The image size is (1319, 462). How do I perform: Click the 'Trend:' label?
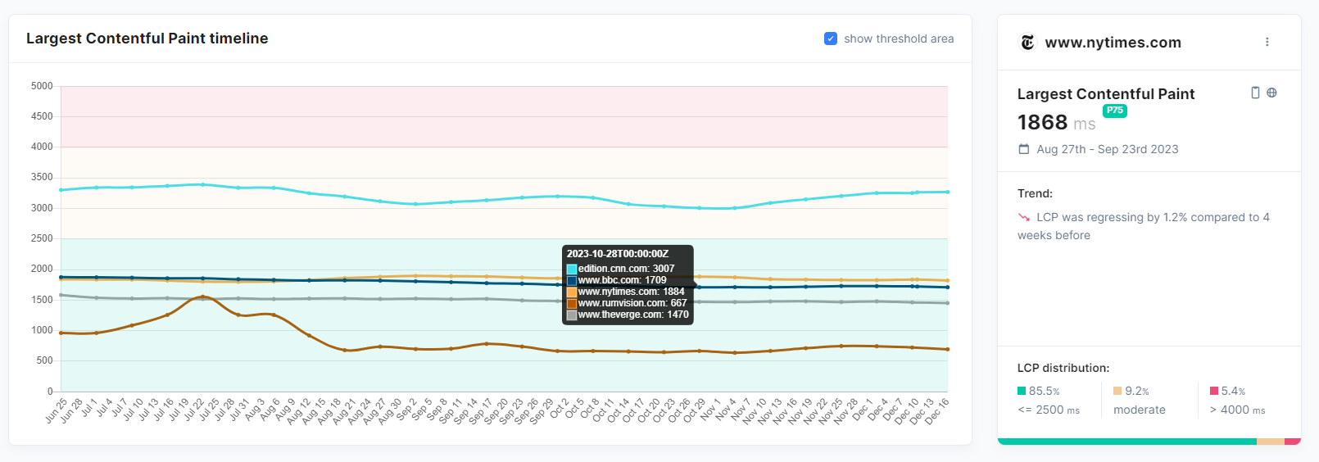(1035, 193)
